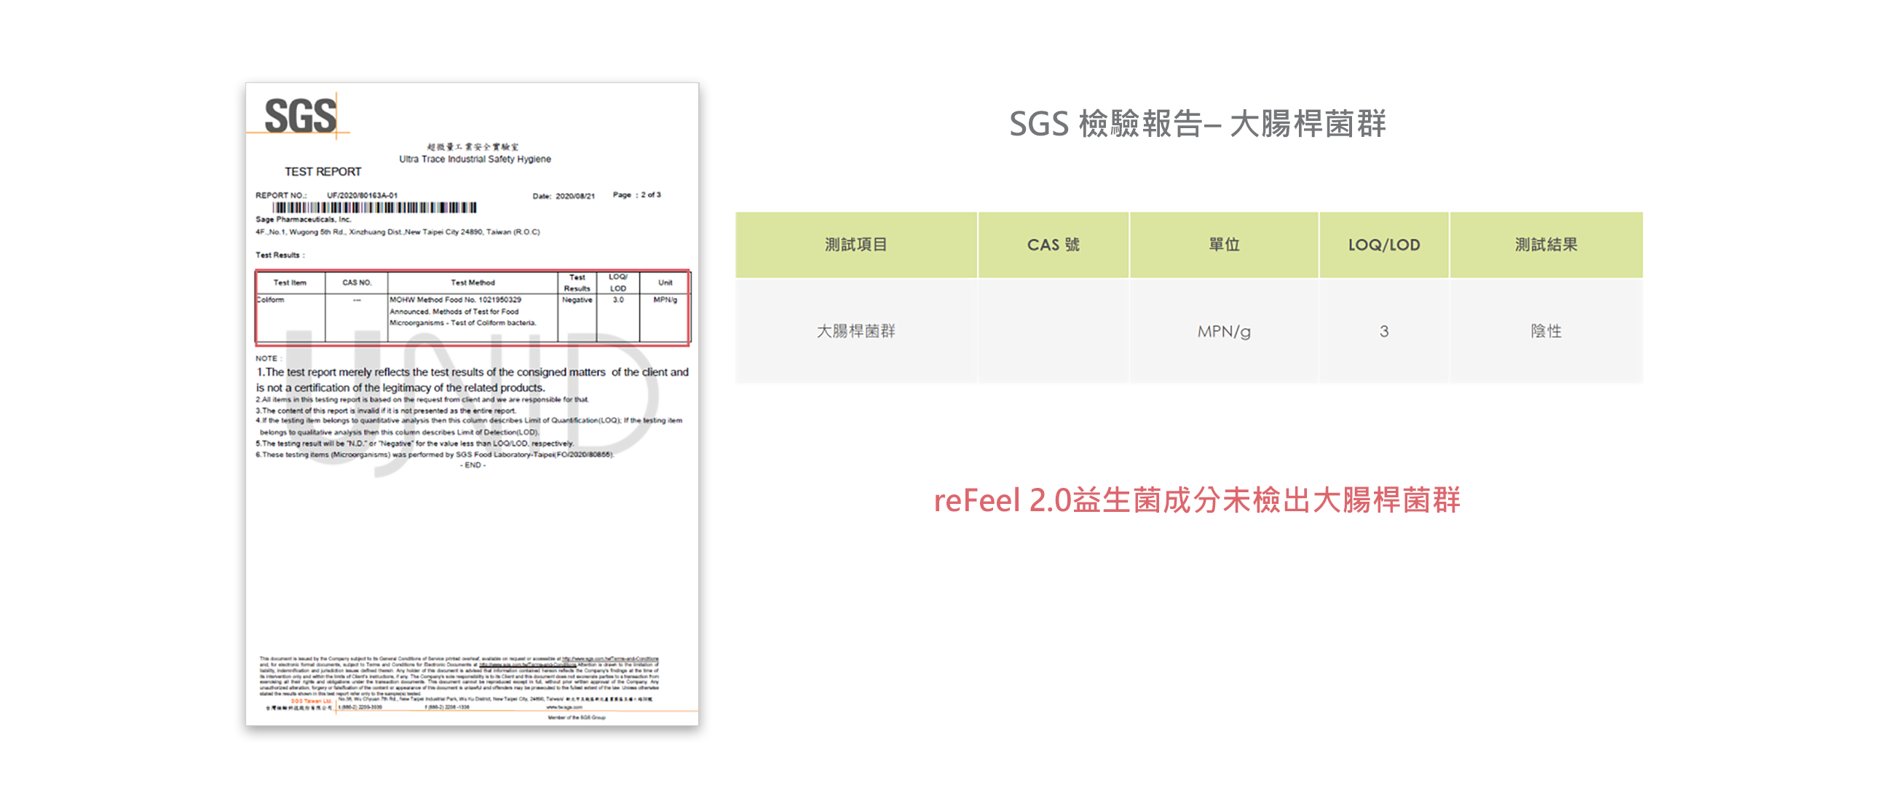
Task: Select the '單位' column header
Action: [x=1224, y=245]
